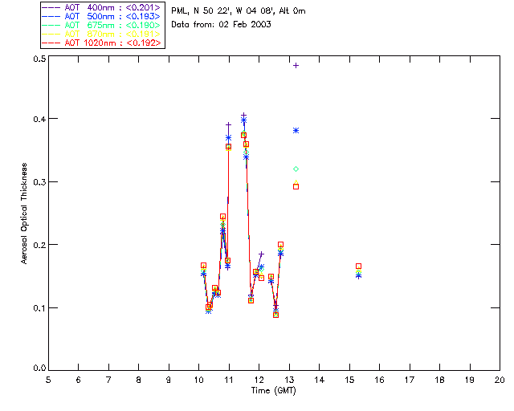Click the x-axis tick label 13
This screenshot has width=514, height=411.
tap(289, 380)
